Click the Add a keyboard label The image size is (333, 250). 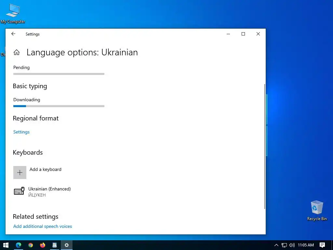pyautogui.click(x=46, y=169)
